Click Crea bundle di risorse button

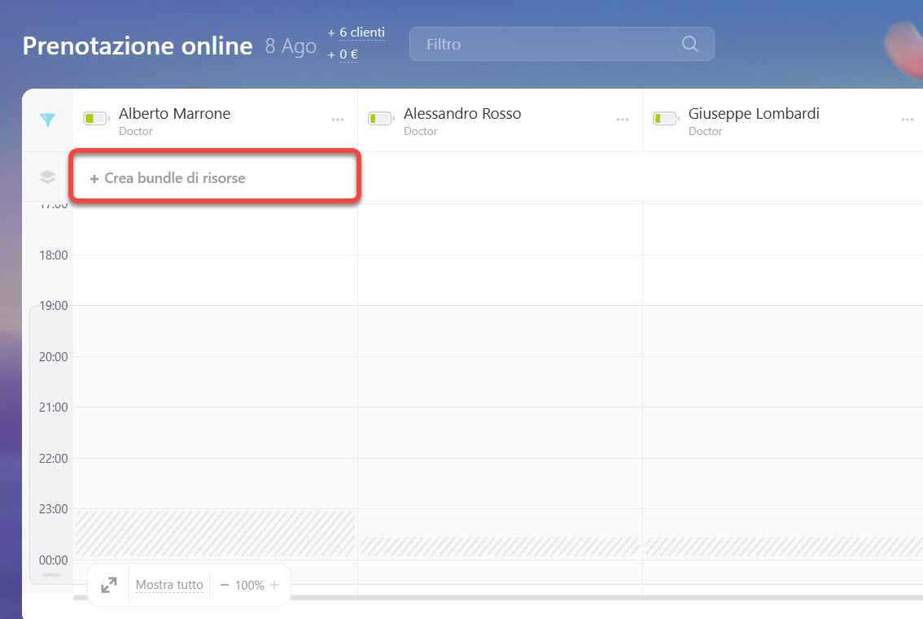coord(168,178)
